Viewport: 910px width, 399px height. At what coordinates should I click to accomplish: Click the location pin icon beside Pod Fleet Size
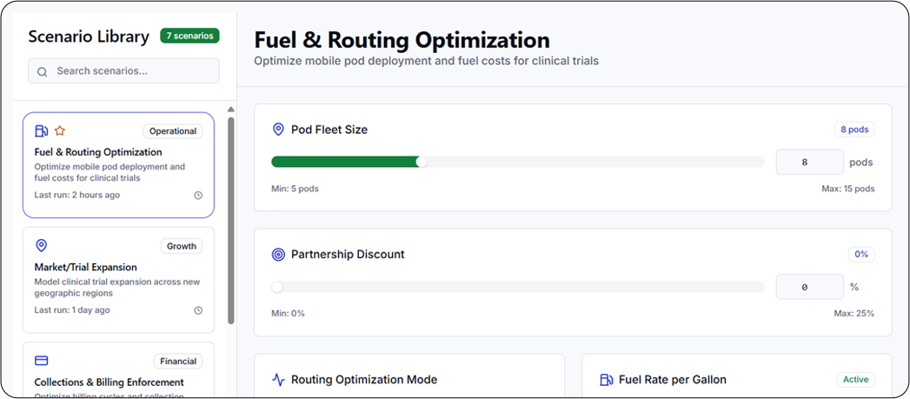pyautogui.click(x=278, y=130)
